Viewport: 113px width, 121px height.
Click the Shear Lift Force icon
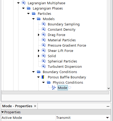(x=44, y=51)
